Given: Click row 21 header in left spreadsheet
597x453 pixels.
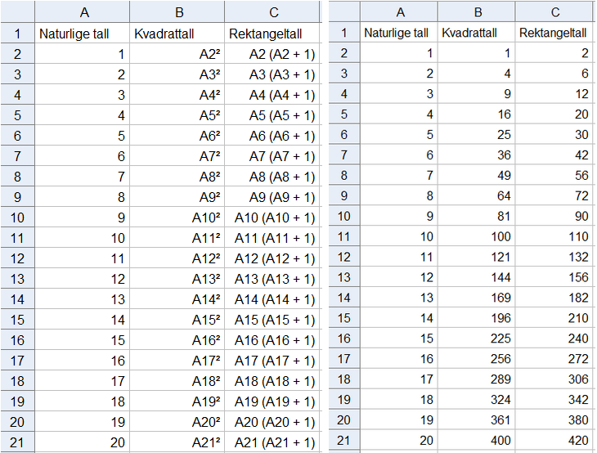Looking at the screenshot, I should point(17,442).
